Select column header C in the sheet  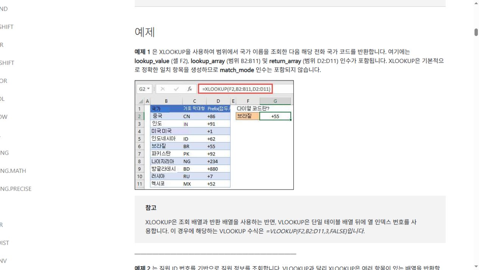[194, 101]
